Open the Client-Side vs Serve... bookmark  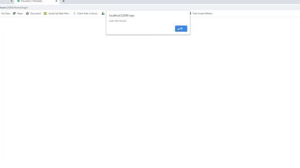point(86,14)
